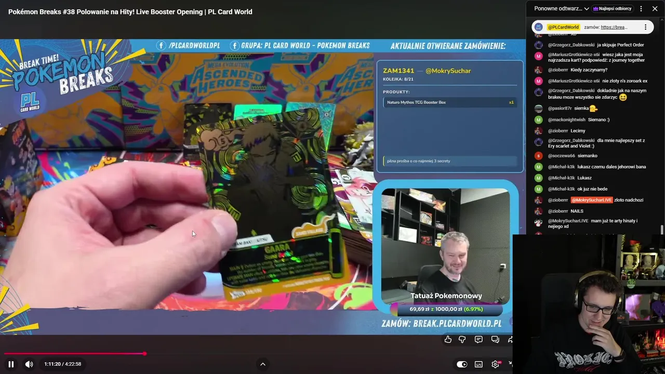Click '@MokrySuchar' in order panel
This screenshot has width=665, height=374.
tap(448, 71)
